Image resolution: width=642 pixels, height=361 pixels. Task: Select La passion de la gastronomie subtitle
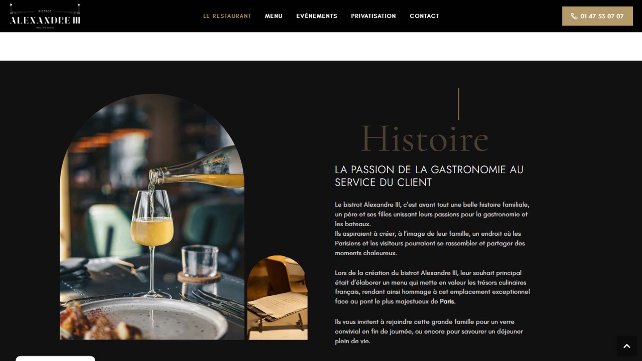point(429,176)
